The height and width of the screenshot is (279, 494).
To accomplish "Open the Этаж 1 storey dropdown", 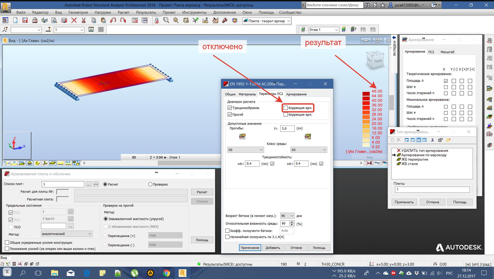I will [x=323, y=30].
